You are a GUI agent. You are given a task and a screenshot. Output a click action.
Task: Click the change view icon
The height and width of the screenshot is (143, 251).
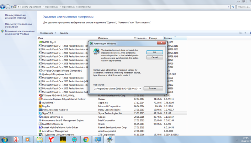tap(241, 33)
